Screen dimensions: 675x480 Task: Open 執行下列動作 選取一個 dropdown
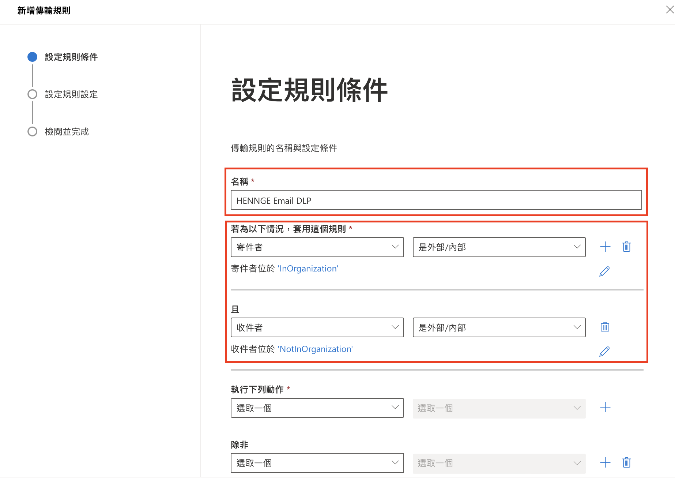[x=317, y=408]
